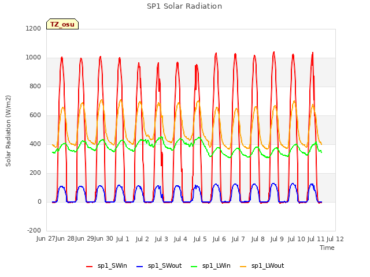Image resolution: width=370 pixels, height=277 pixels.
Task: Click the Jul 12 x-axis tick label
Action: (x=335, y=239)
